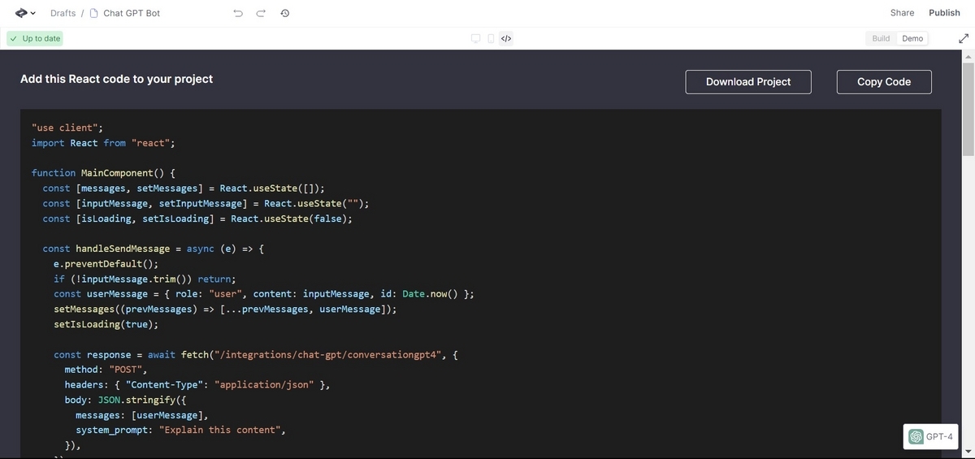The image size is (975, 459).
Task: Undo the last change
Action: point(238,13)
